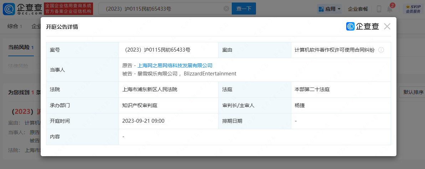
Task: Click the 查一下 search button
Action: pos(244,9)
